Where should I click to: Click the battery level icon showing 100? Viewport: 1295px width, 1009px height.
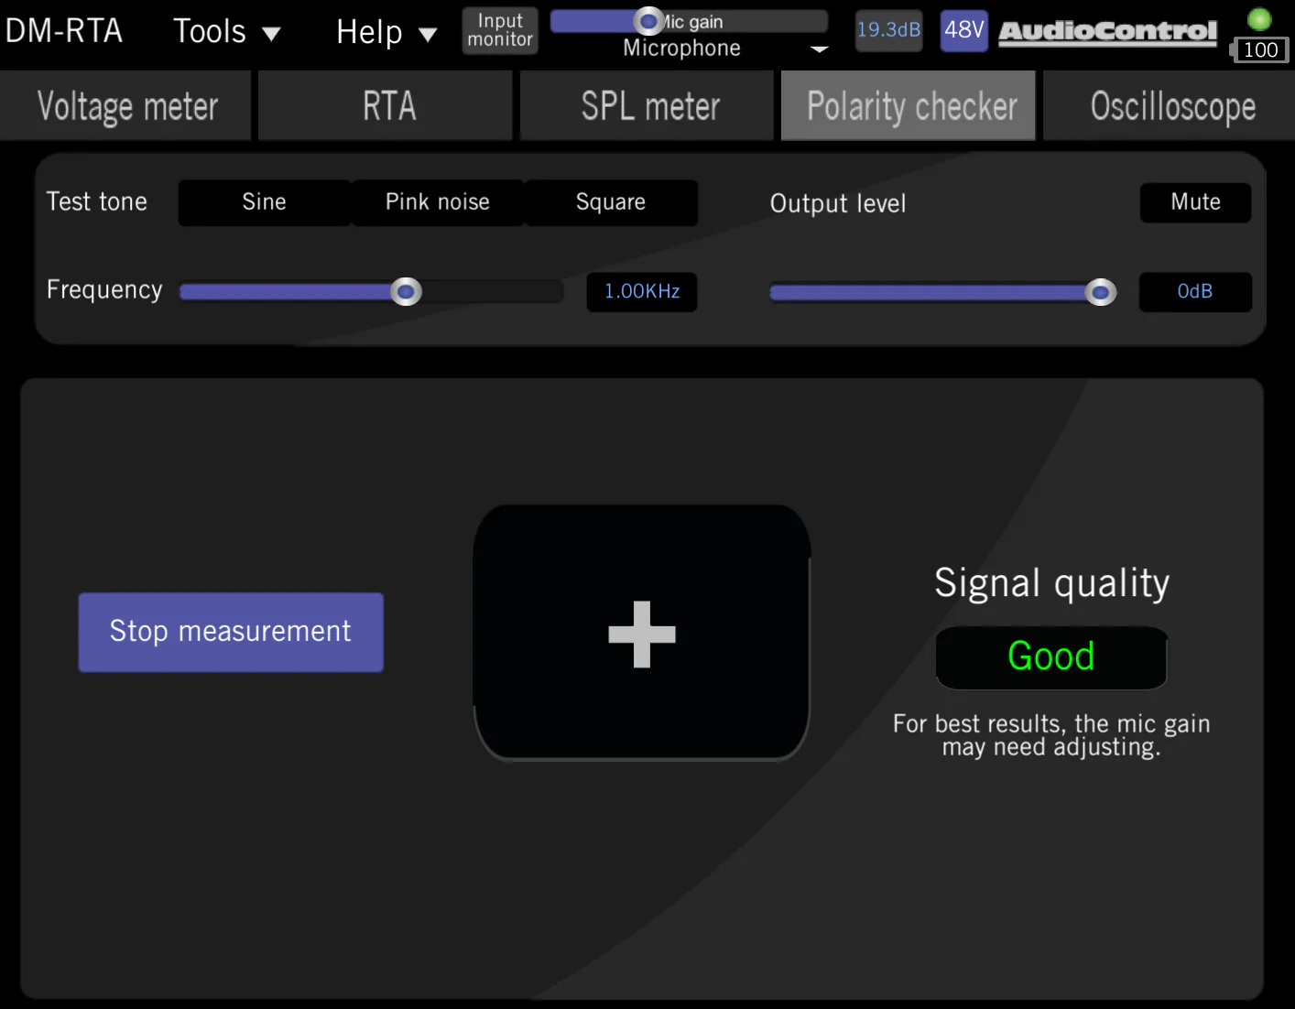[1261, 50]
